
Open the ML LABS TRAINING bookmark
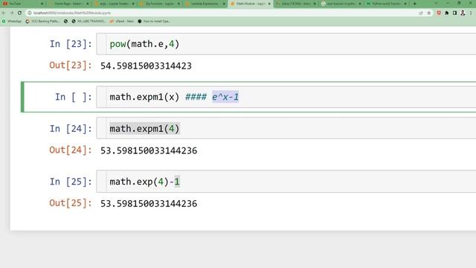(89, 22)
